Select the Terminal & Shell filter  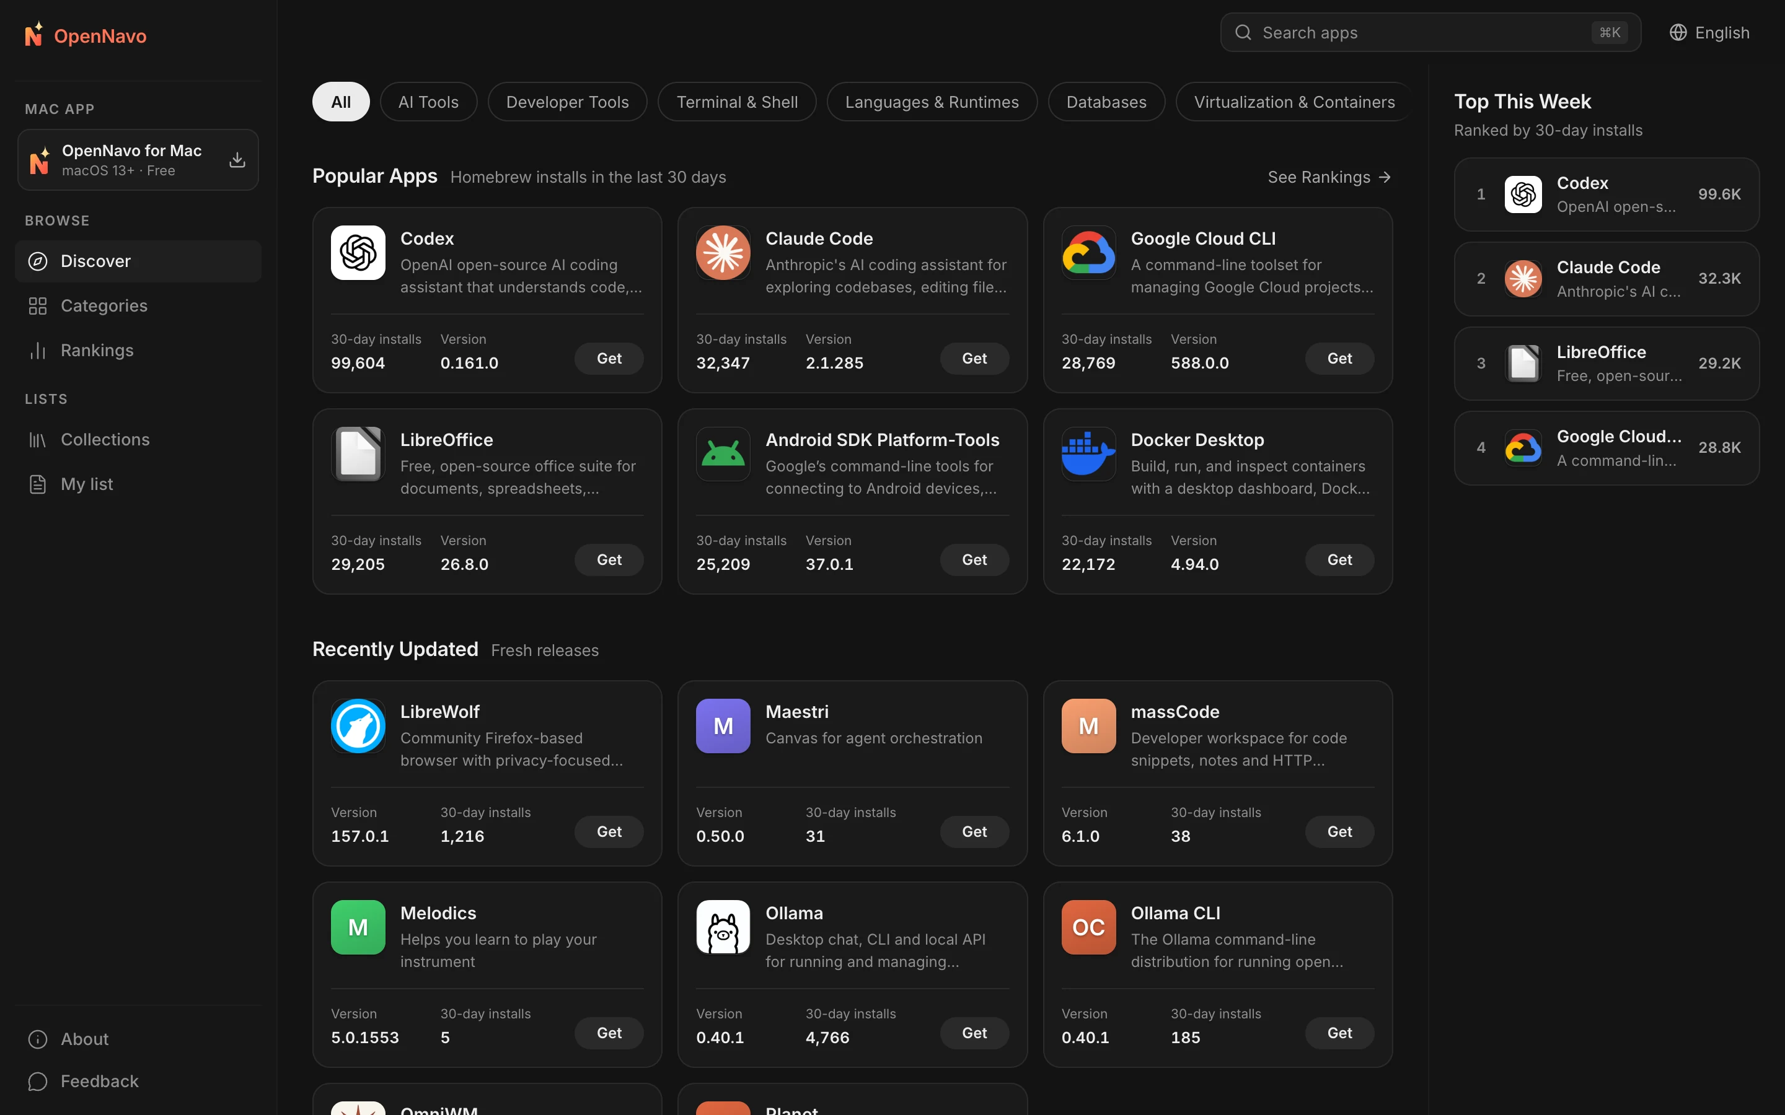tap(737, 102)
